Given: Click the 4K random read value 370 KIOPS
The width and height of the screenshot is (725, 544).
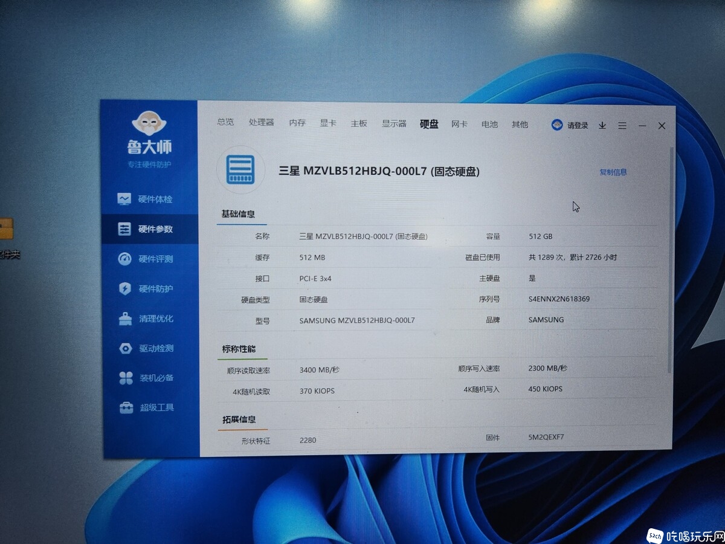Looking at the screenshot, I should 317,391.
